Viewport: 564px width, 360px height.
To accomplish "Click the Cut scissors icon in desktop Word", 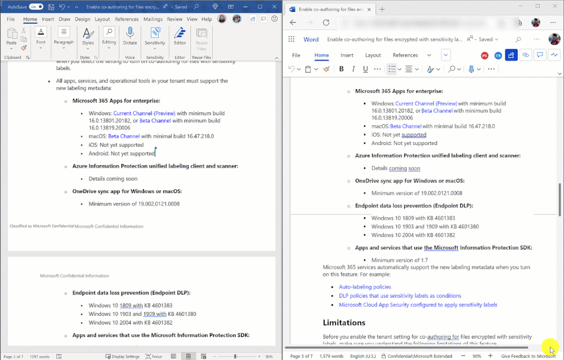I will coord(24,30).
